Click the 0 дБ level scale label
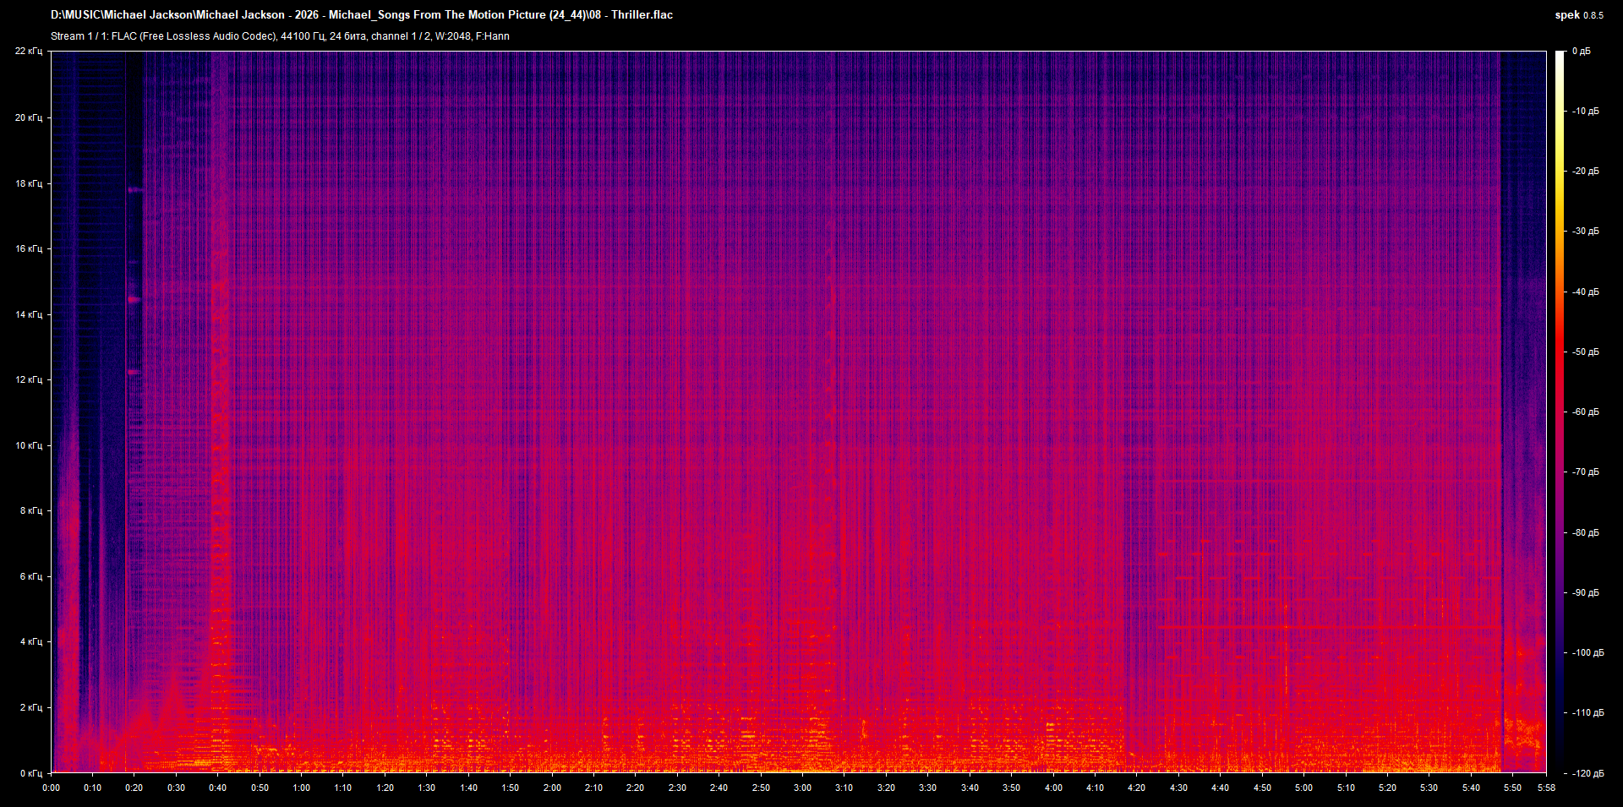This screenshot has height=807, width=1623. [1582, 52]
